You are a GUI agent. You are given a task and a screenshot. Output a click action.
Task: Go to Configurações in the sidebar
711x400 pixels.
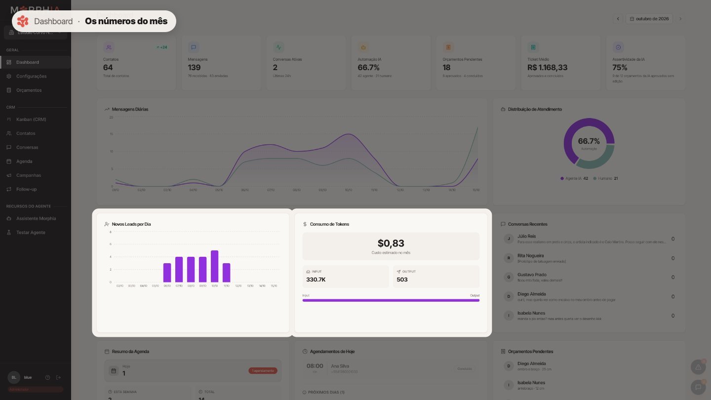(35, 76)
